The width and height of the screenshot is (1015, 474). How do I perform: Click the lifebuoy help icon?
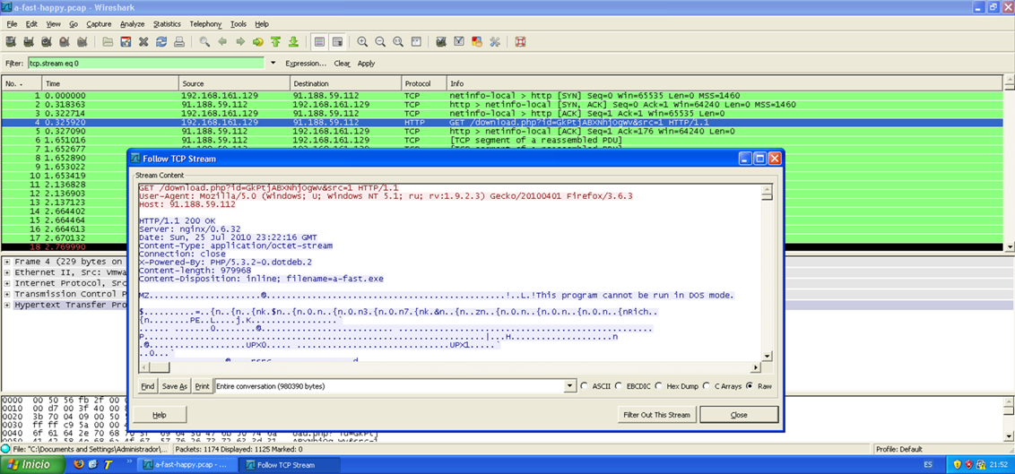pos(520,41)
